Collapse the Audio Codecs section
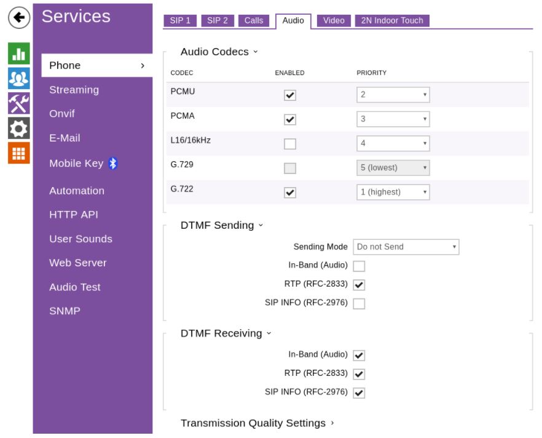Viewport: 542px width, 438px height. point(219,52)
